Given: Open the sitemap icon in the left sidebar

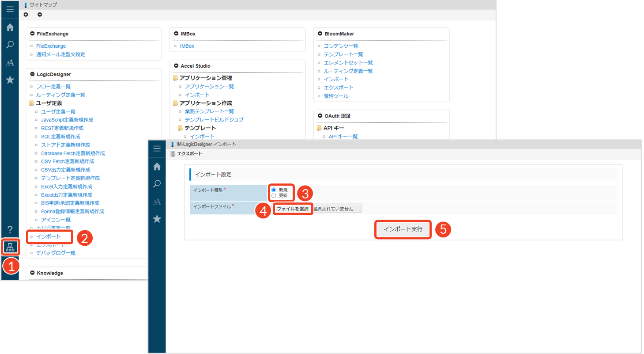Looking at the screenshot, I should [10, 247].
